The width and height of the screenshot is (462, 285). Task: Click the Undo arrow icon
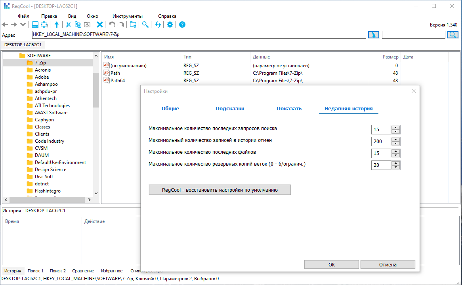(x=112, y=25)
